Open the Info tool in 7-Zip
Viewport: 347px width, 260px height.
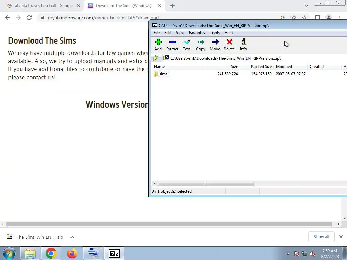[x=243, y=45]
